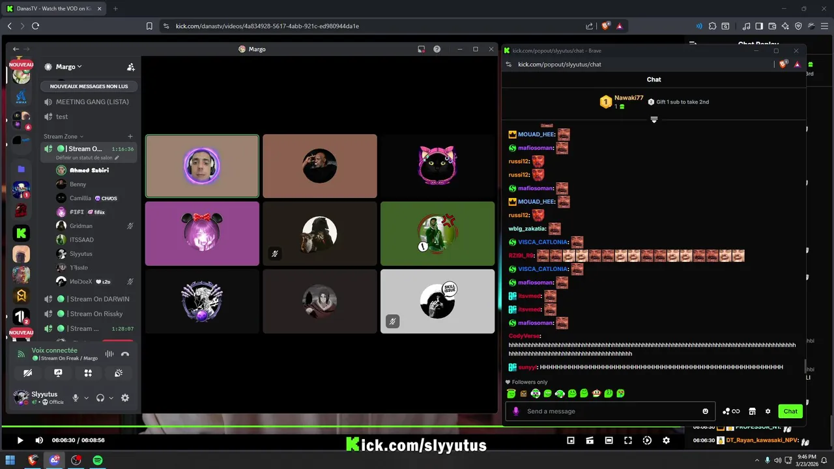Join the MEETING GANG (LISTA) voice channel
Screen dimensions: 834x469
(x=88, y=102)
